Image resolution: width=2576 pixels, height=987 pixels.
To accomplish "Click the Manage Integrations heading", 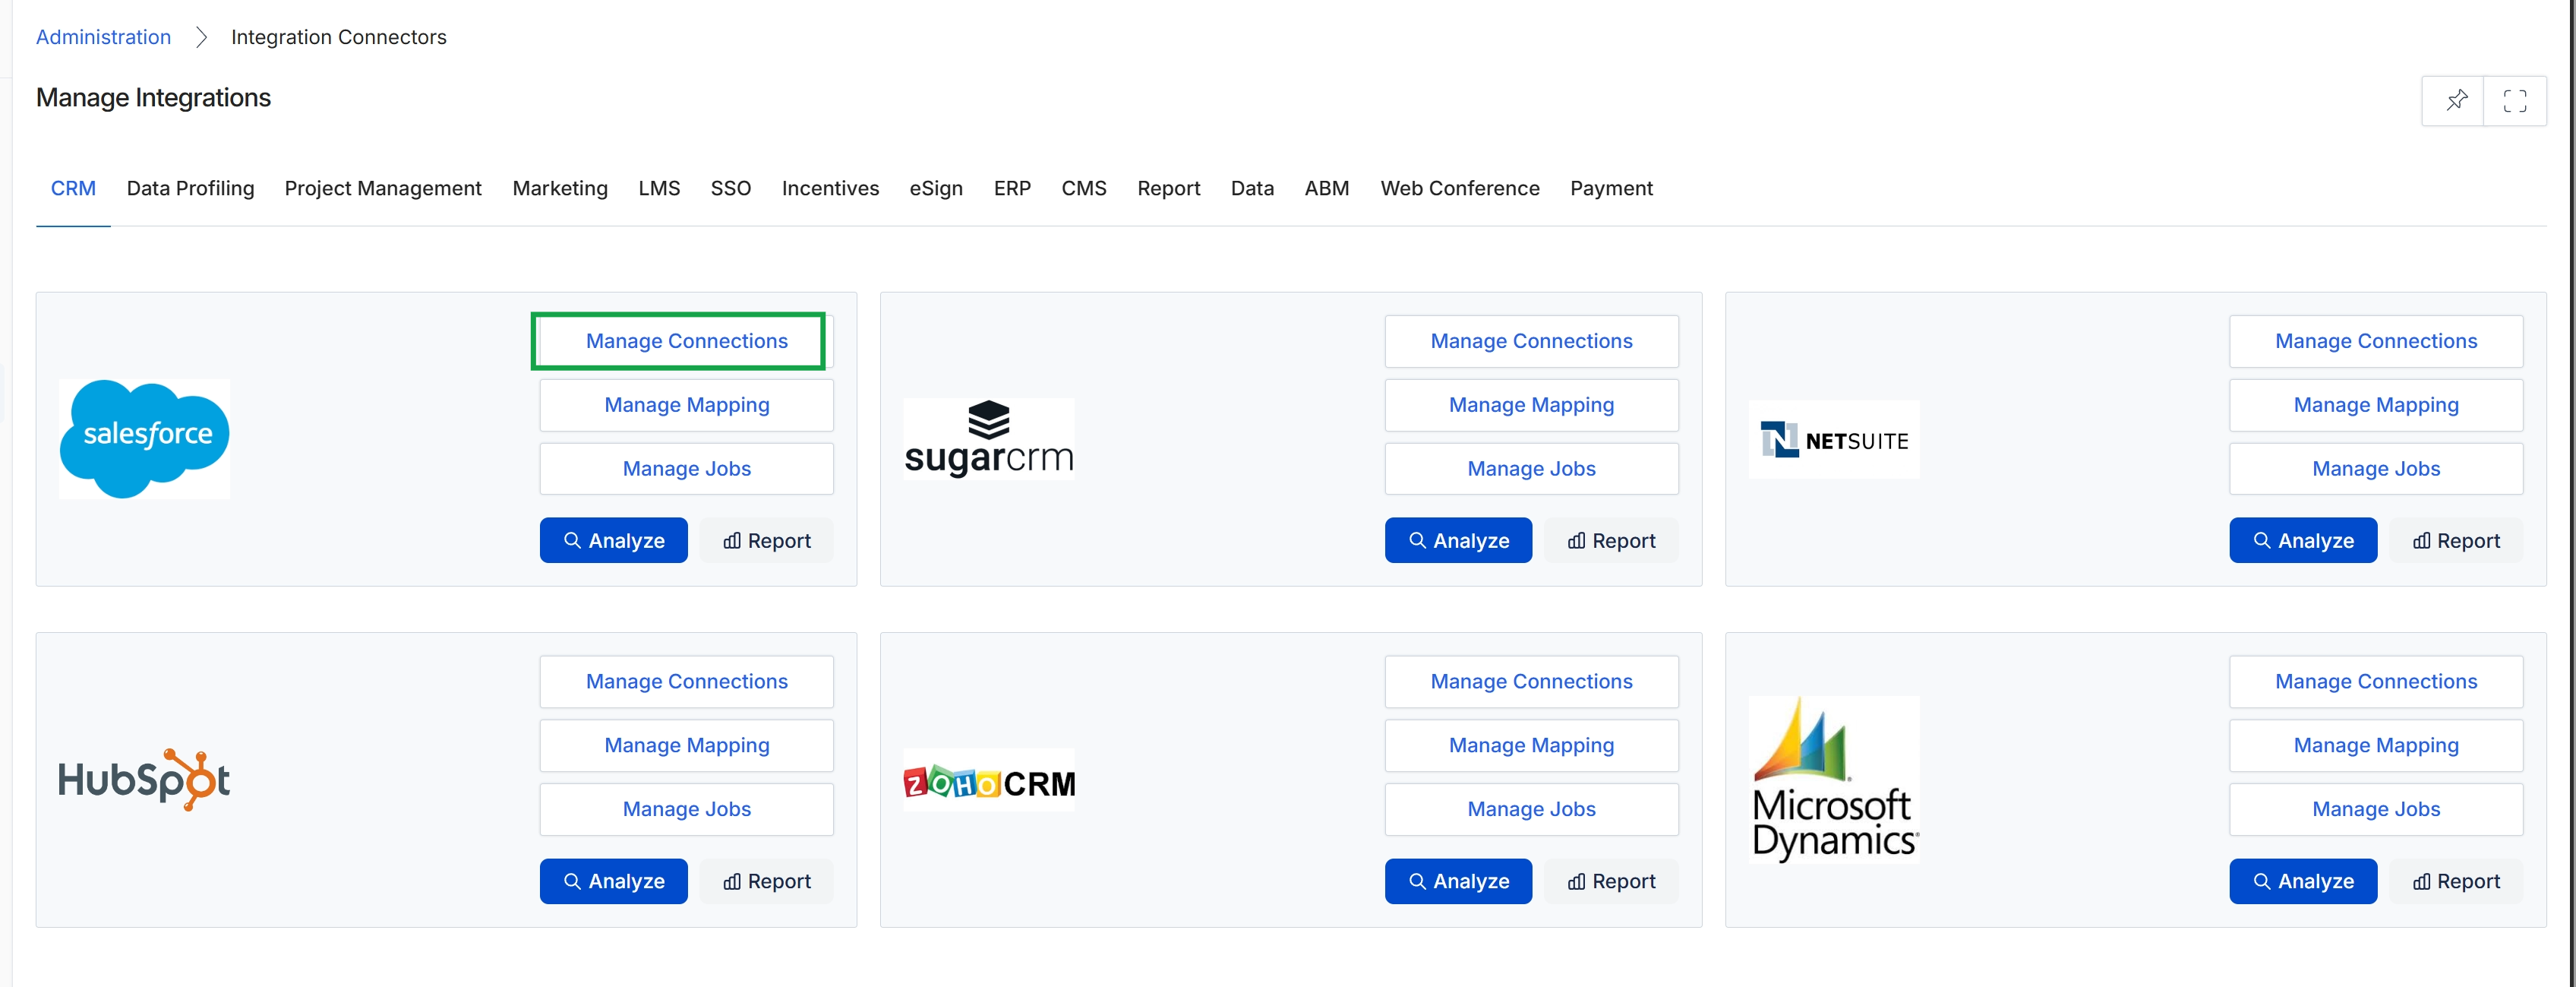I will pos(153,98).
